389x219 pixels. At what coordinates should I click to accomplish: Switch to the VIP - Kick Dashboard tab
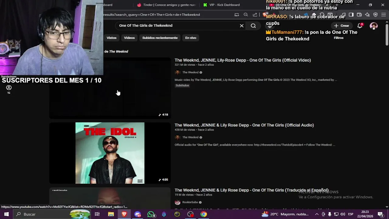222,5
